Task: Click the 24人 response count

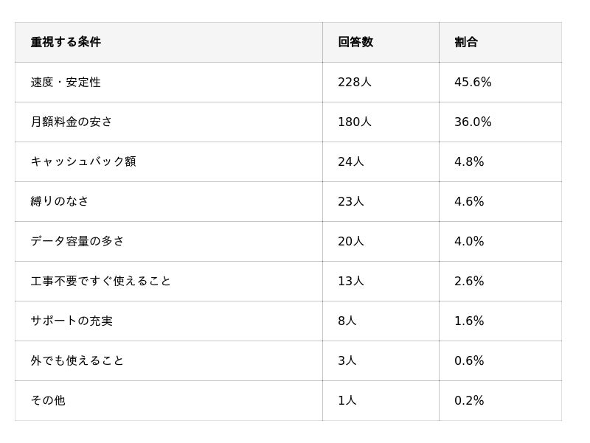Action: click(x=351, y=161)
